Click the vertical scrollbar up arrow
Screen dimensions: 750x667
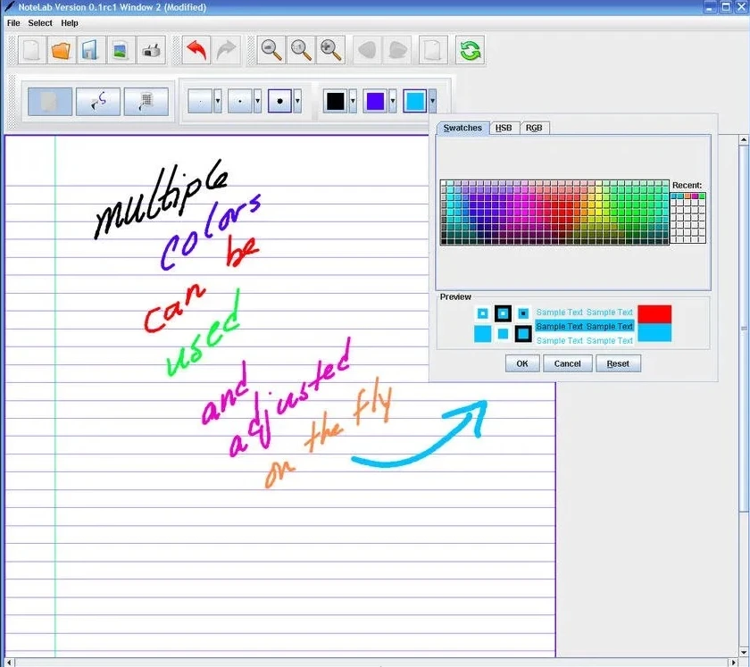coord(743,139)
